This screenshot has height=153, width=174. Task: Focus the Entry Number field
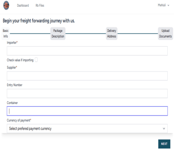[x=87, y=94]
